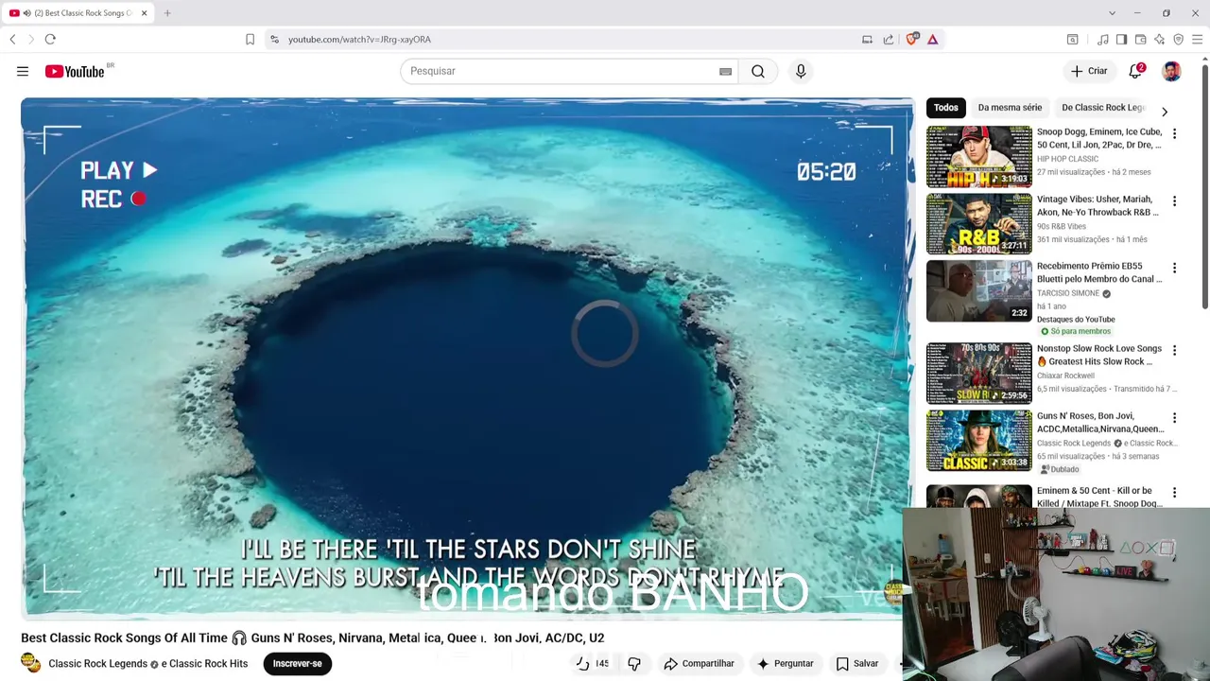
Task: Open options menu for the Recebimento Prêmio EB55 video
Action: (x=1174, y=269)
